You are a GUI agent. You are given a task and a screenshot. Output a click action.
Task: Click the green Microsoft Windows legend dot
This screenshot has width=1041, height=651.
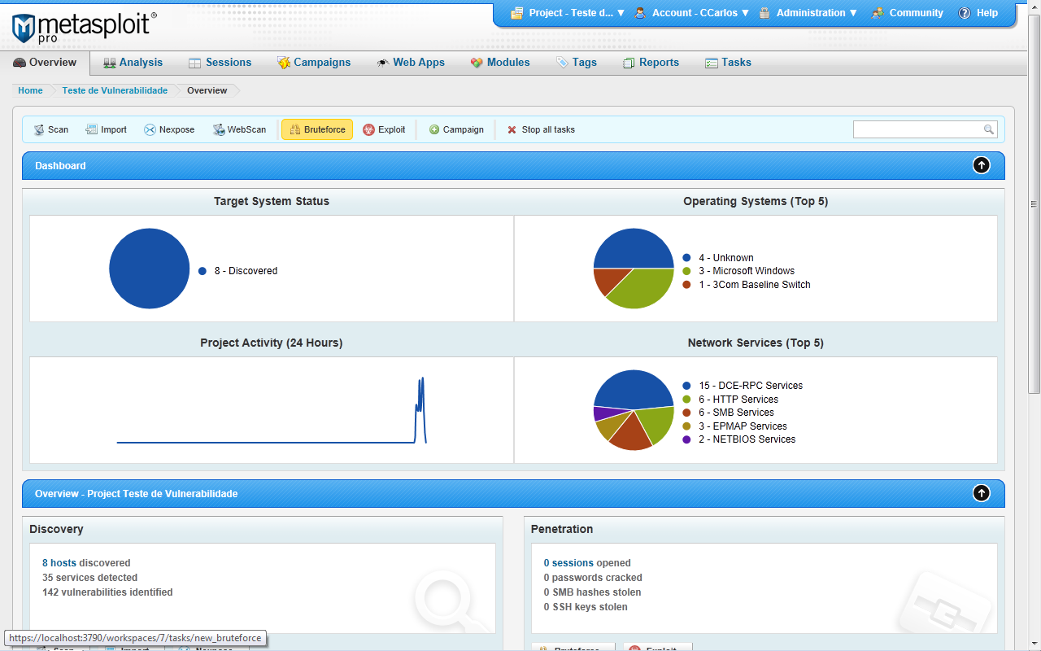coord(686,271)
